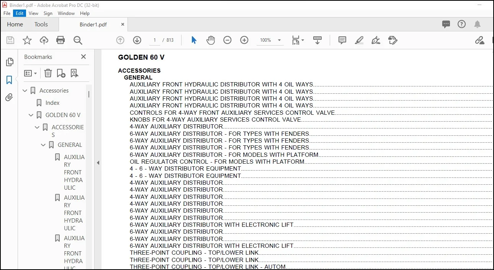Zoom in with plus button
494x270 pixels.
244,40
